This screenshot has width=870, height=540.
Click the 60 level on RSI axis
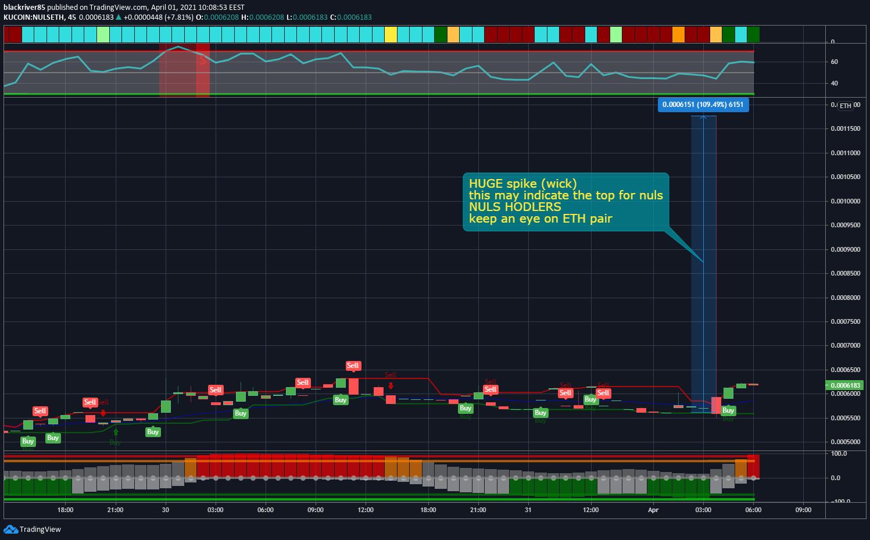(x=835, y=62)
